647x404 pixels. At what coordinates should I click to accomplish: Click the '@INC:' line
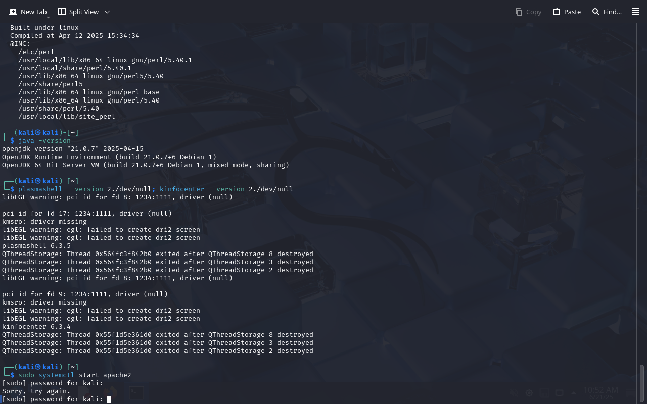20,44
